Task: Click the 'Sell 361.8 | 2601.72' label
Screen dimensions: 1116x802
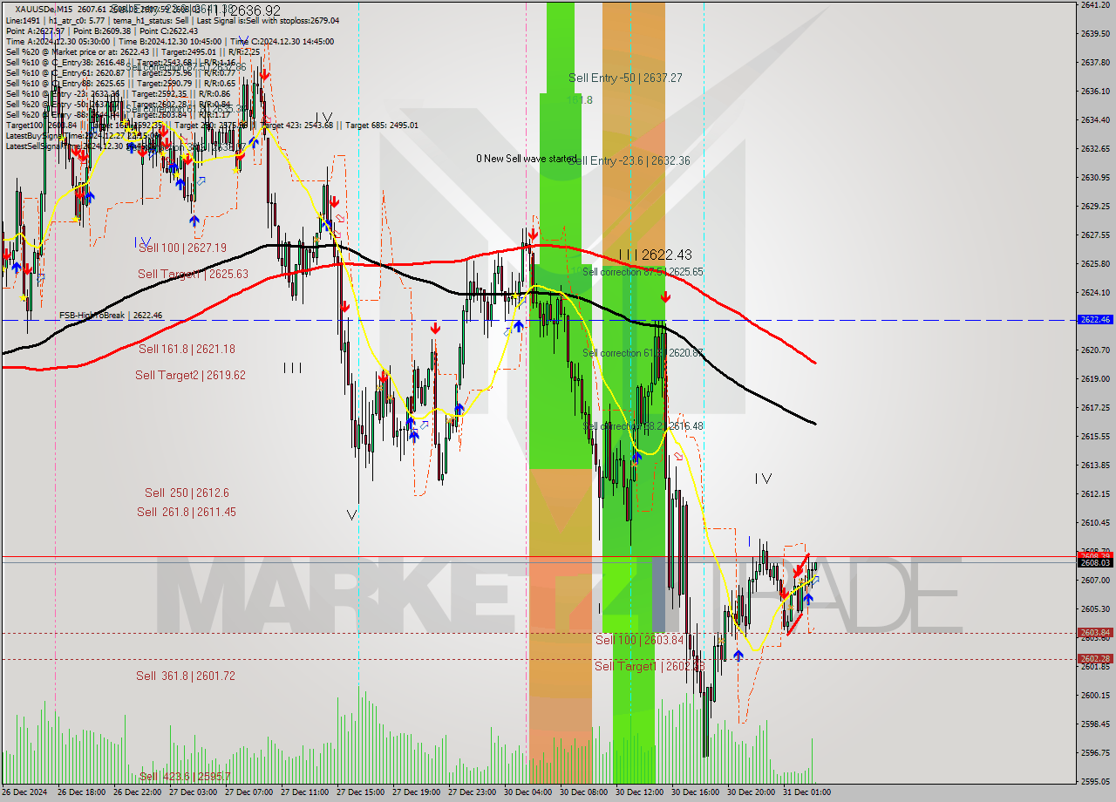Action: 185,676
